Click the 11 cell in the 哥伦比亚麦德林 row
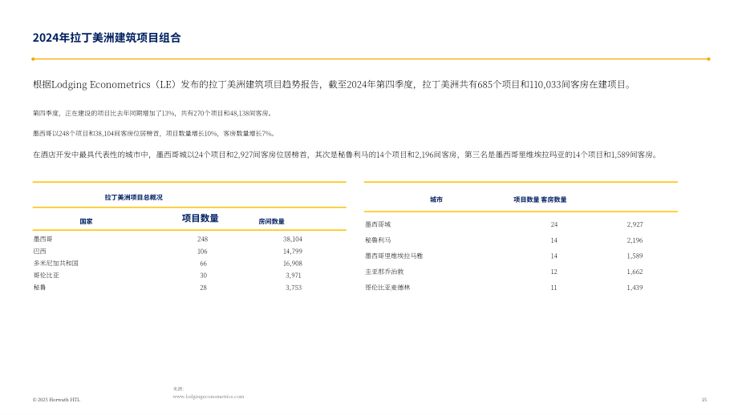The width and height of the screenshot is (738, 415). point(554,288)
